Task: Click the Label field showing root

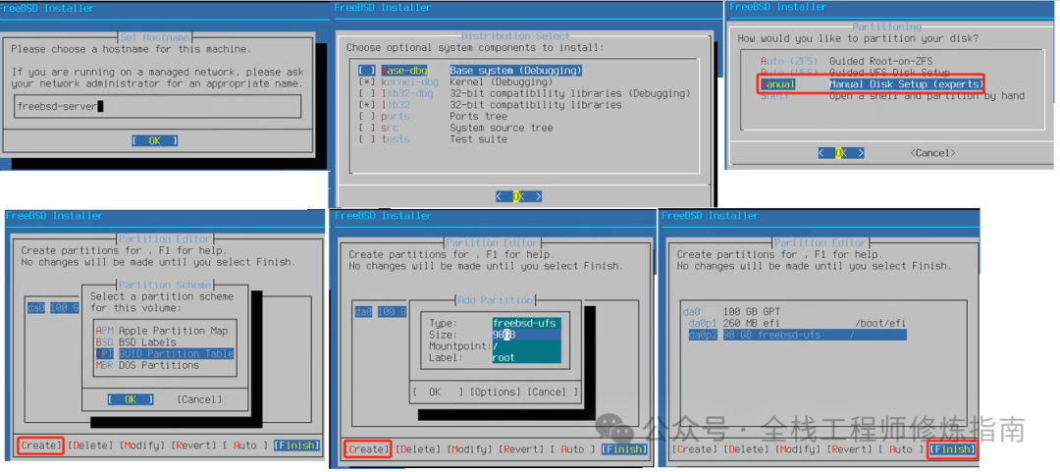Action: point(527,358)
